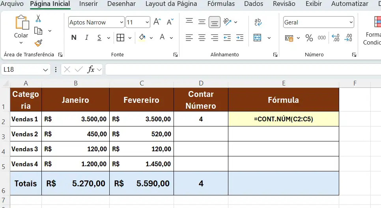Open Fonte dialog launcher
Viewport: 381px width, 208px height.
(x=176, y=55)
